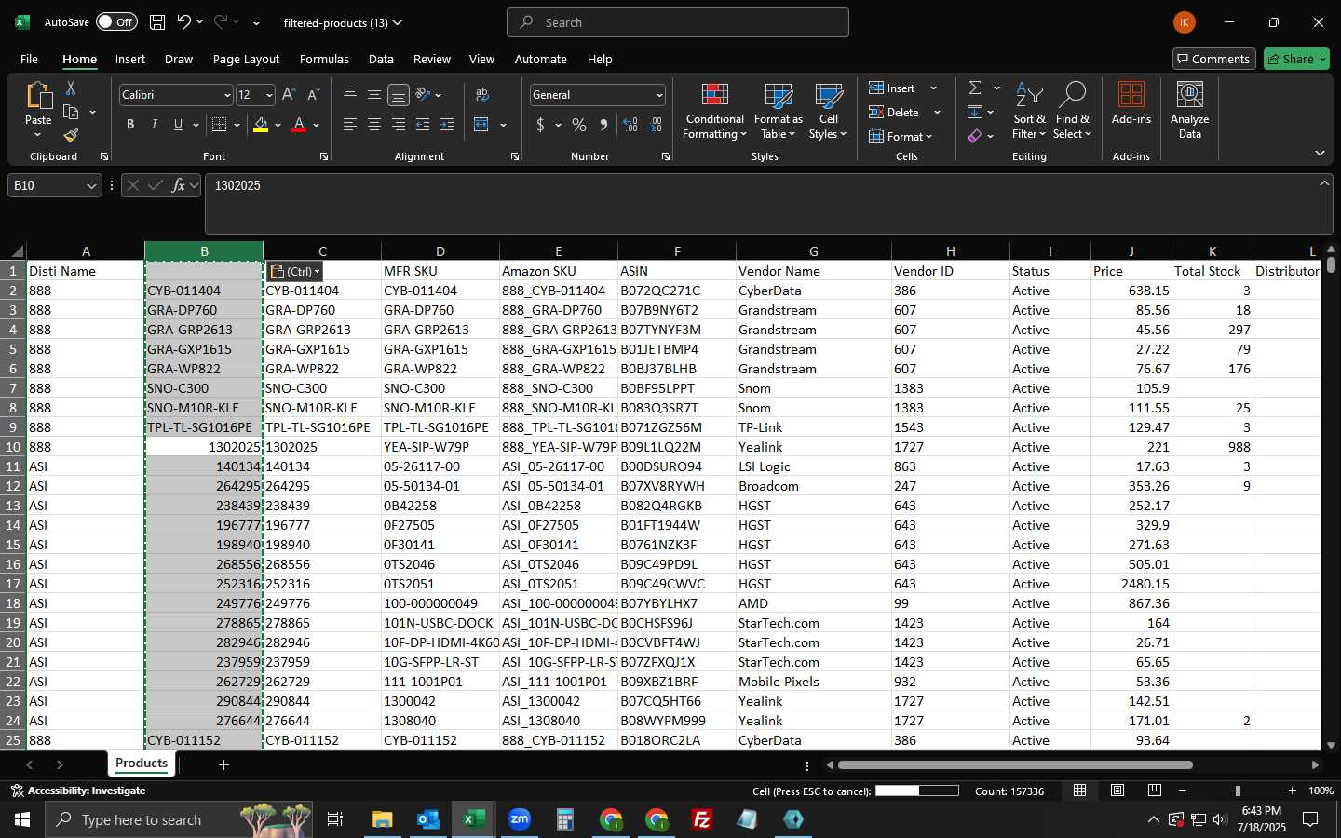
Task: Click the Delete cells button
Action: tap(895, 112)
